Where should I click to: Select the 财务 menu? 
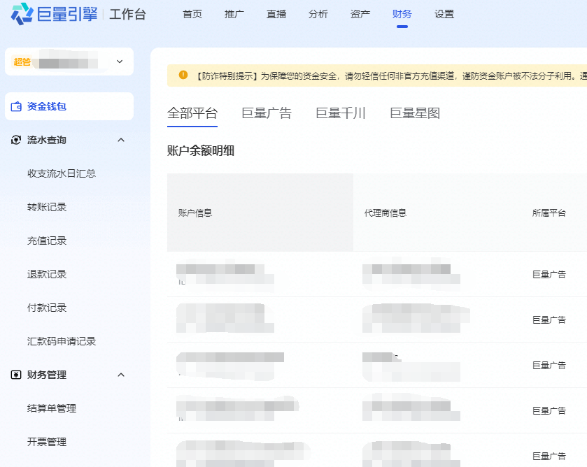coord(402,14)
